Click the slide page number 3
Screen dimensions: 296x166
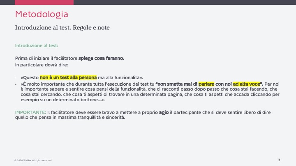click(279, 160)
